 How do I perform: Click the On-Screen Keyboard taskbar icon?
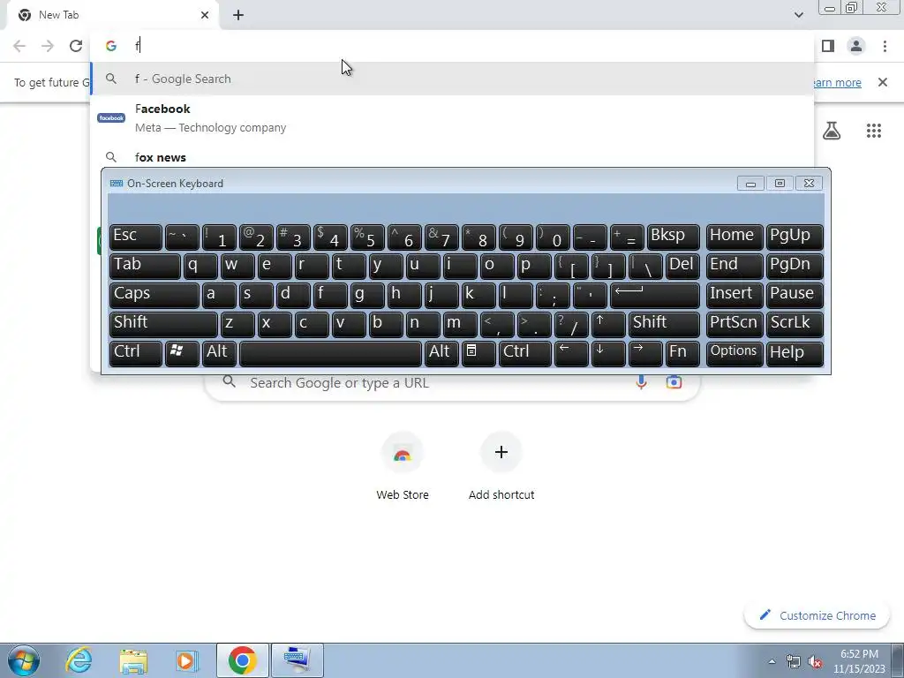298,660
